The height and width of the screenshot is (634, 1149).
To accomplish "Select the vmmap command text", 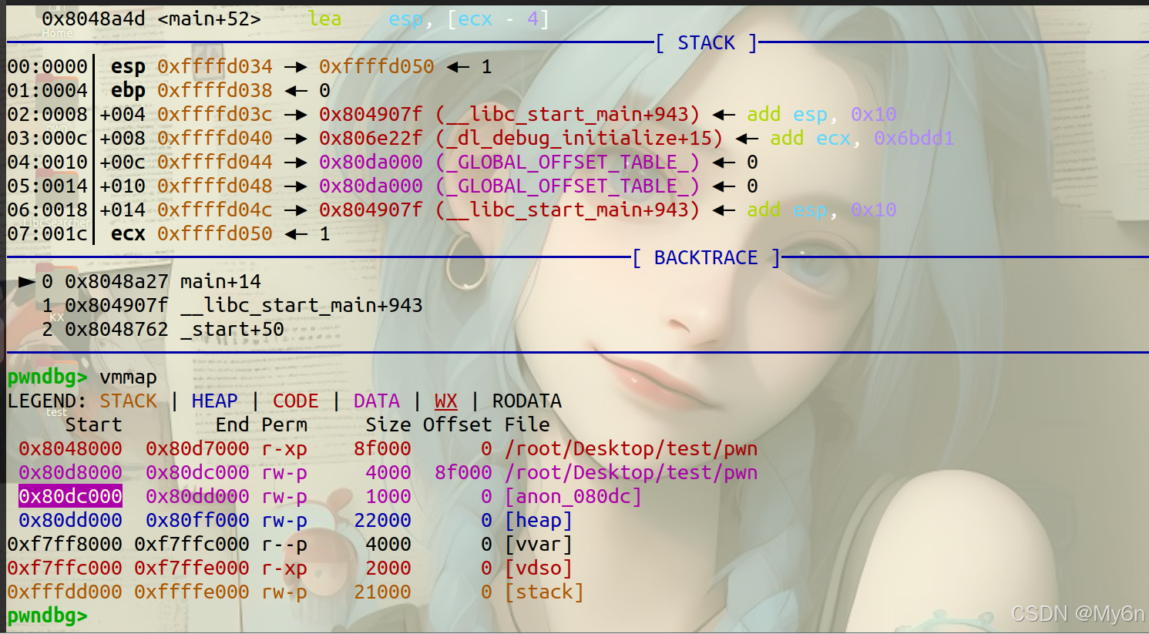I will pyautogui.click(x=128, y=377).
